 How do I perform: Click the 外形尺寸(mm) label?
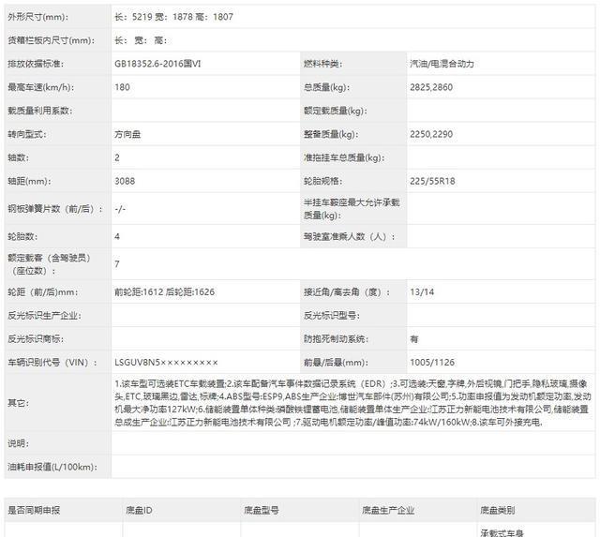coord(37,17)
